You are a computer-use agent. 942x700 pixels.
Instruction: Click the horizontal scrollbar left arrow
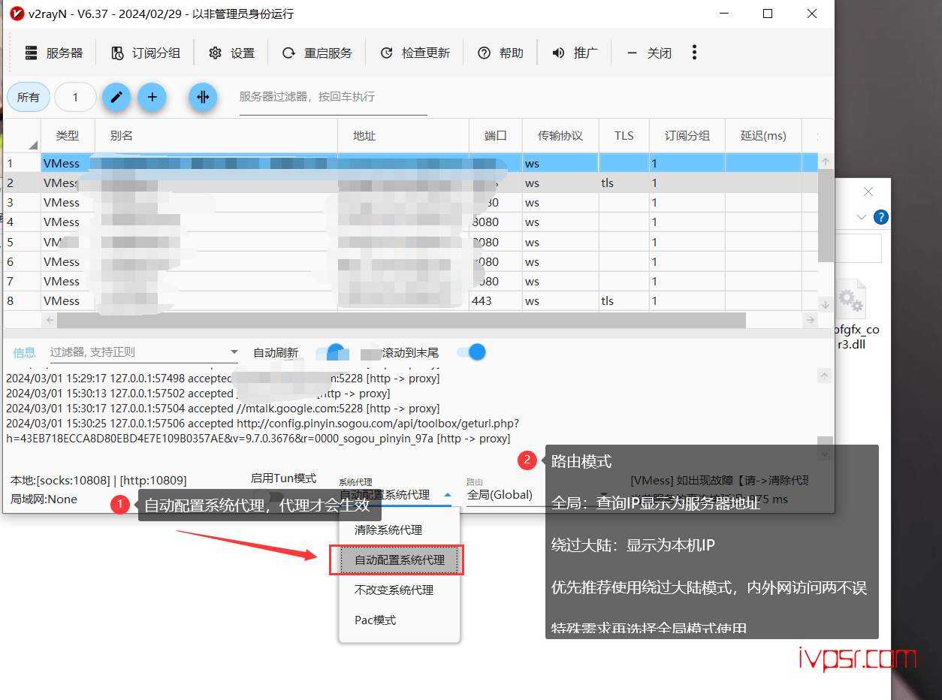tap(50, 320)
